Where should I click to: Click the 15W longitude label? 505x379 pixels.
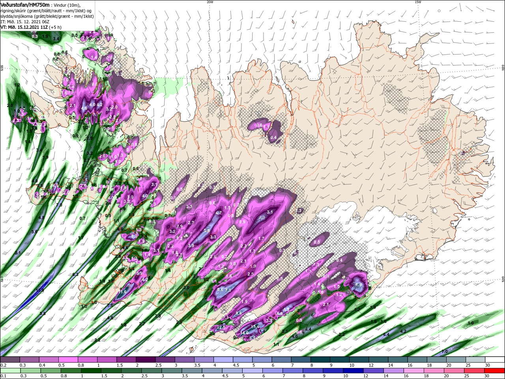(418, 2)
